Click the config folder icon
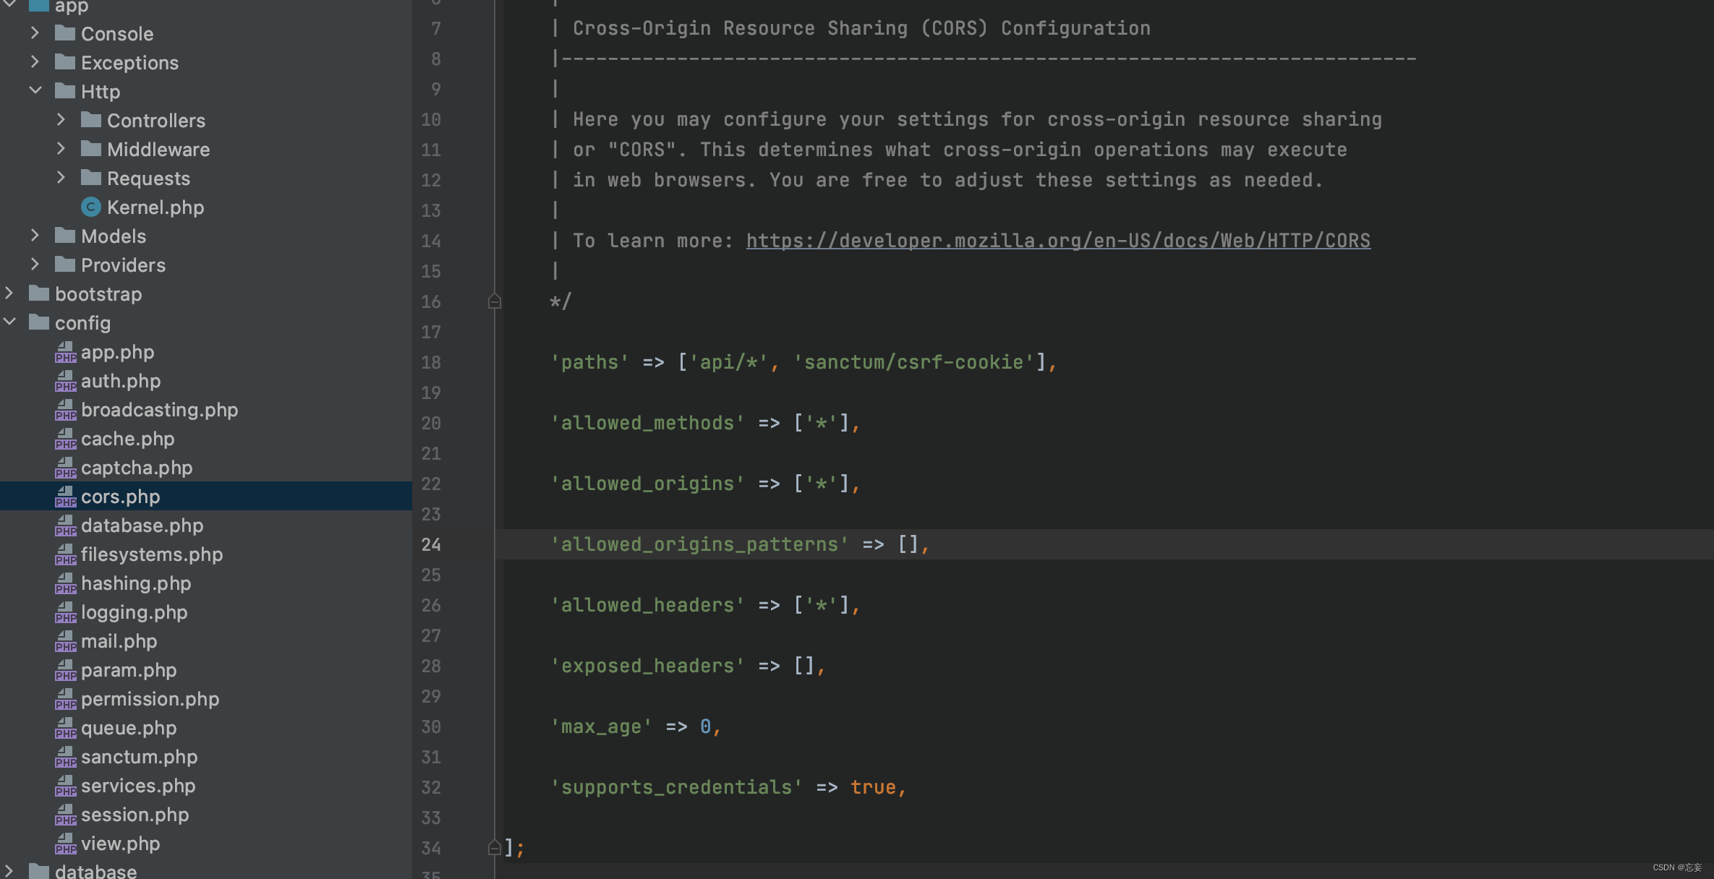The height and width of the screenshot is (879, 1714). click(39, 322)
